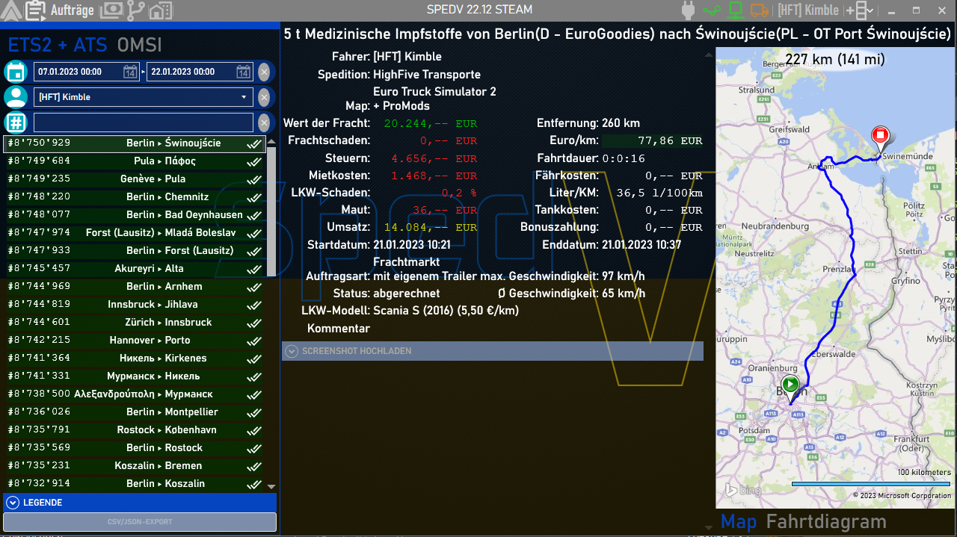Focus the empty job number search field
The image size is (957, 537).
point(144,122)
